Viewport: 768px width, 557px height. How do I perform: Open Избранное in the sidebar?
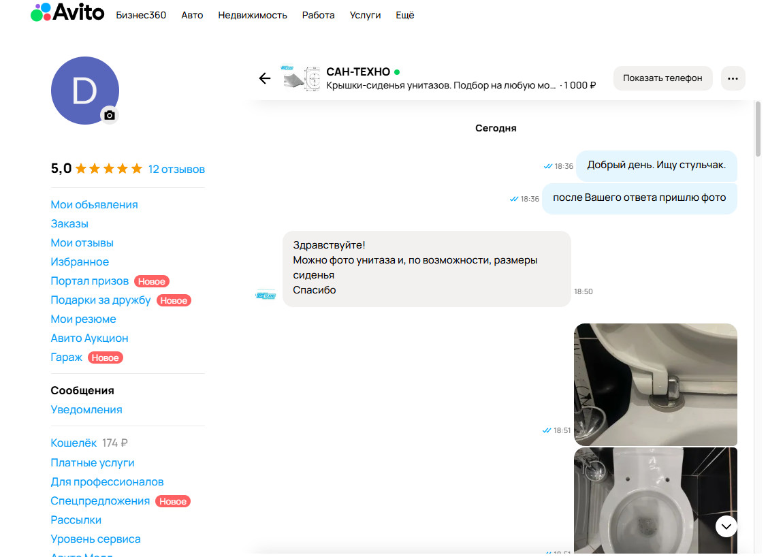click(x=80, y=262)
